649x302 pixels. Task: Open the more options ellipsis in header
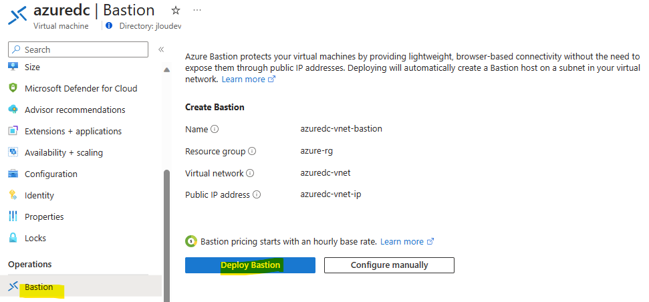click(x=197, y=10)
